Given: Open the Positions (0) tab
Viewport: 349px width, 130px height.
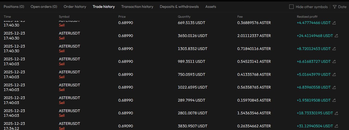Looking at the screenshot, I should tap(14, 7).
